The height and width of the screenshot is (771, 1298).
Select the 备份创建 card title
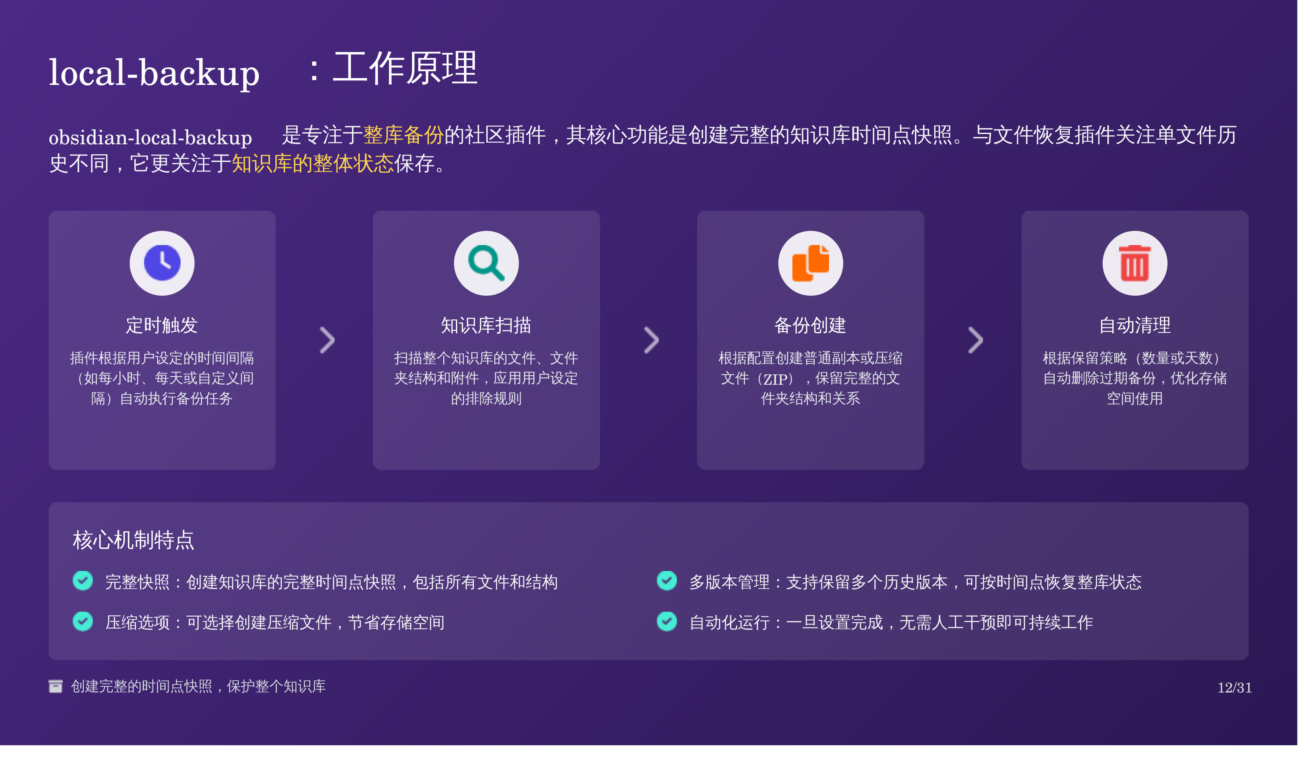tap(810, 325)
